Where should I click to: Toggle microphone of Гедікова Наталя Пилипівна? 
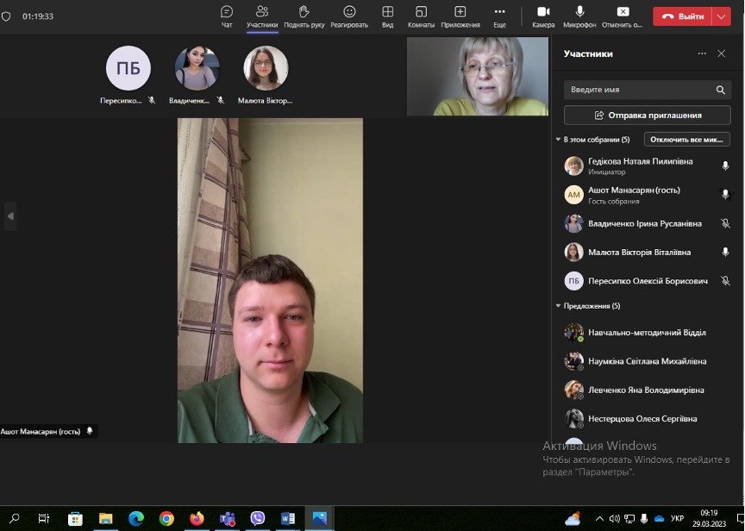[725, 166]
